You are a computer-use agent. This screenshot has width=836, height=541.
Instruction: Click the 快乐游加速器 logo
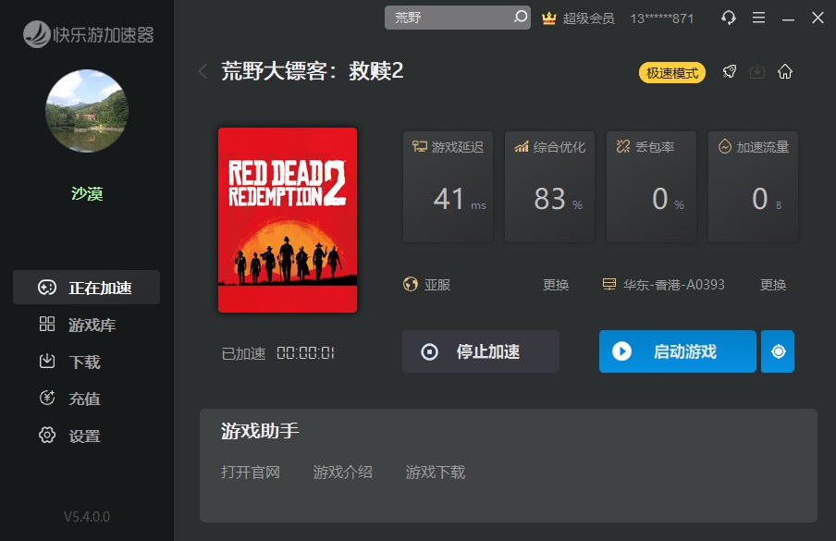[x=89, y=34]
